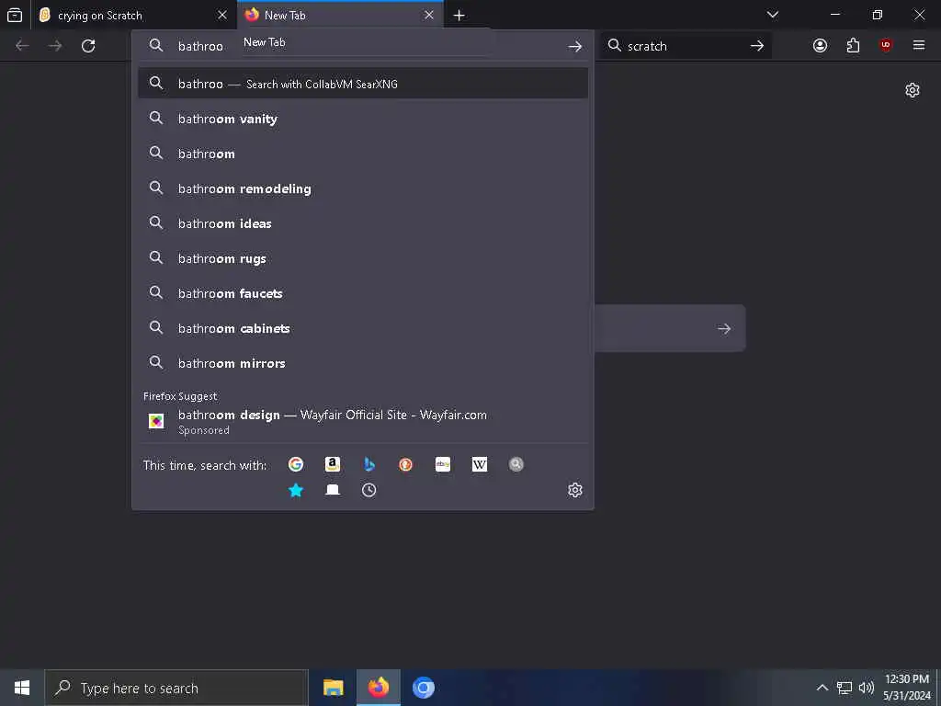Open volume control tray icon

click(x=866, y=688)
